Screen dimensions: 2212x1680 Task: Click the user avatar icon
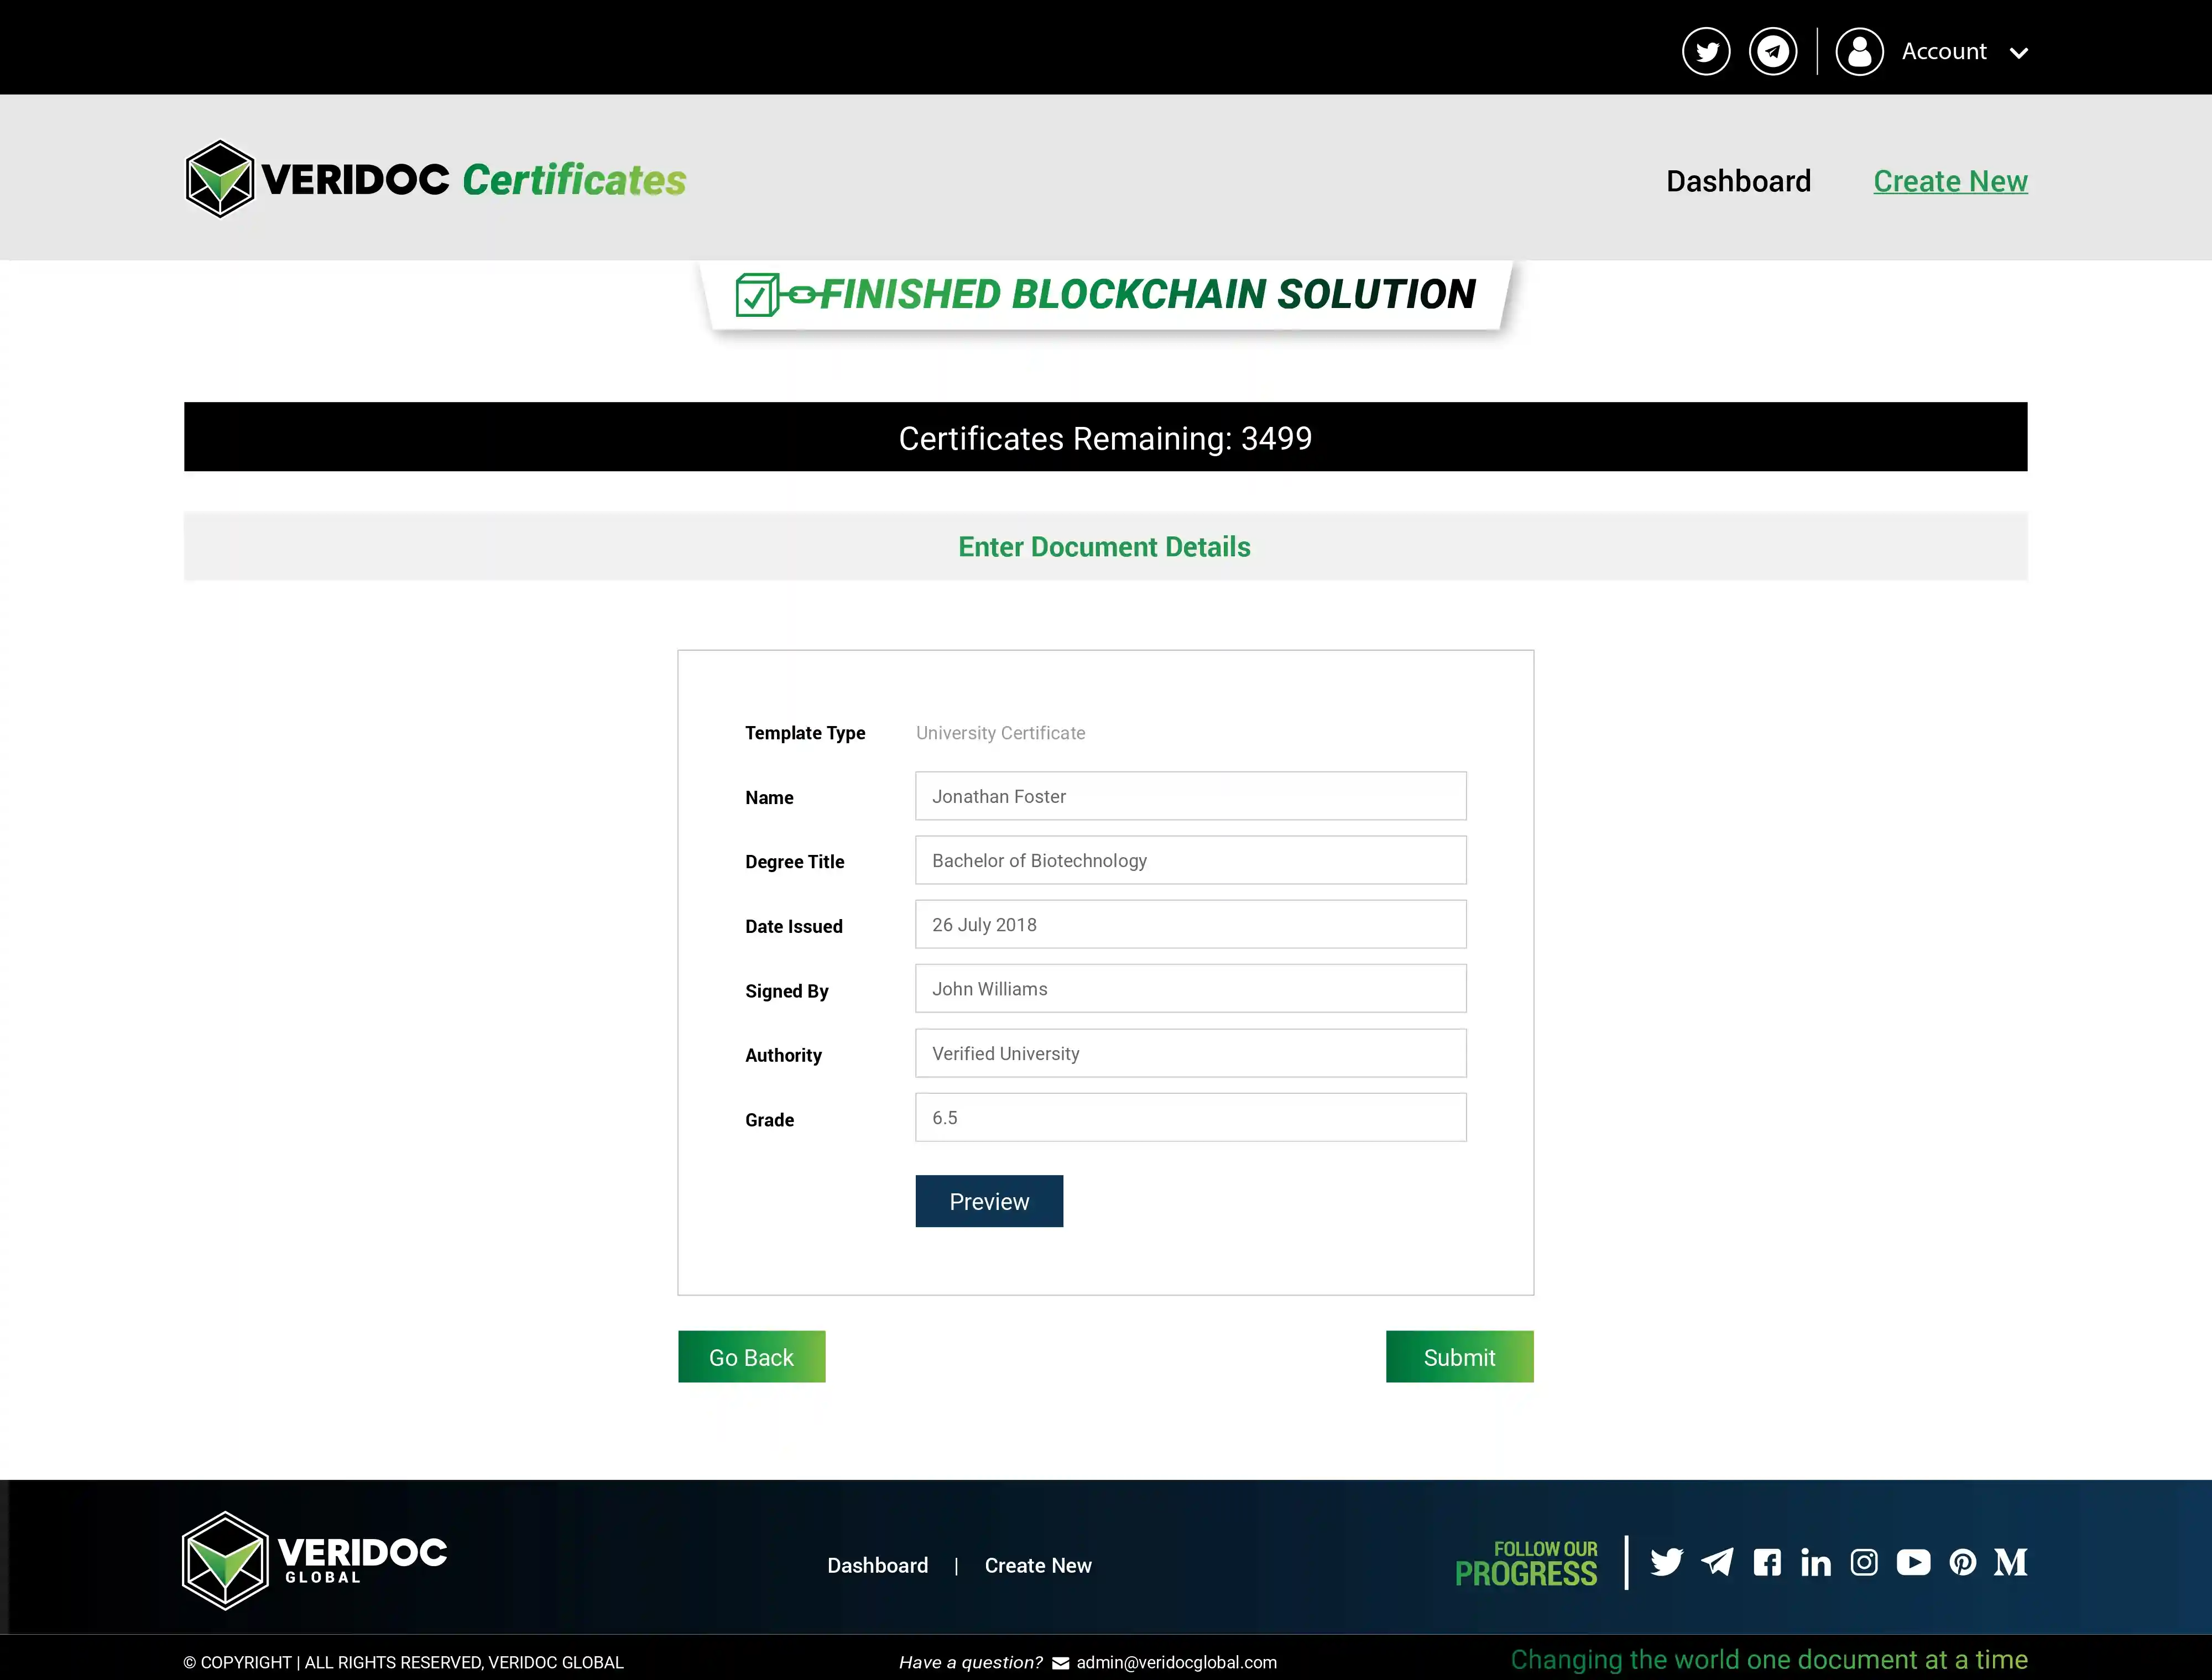click(x=1859, y=51)
